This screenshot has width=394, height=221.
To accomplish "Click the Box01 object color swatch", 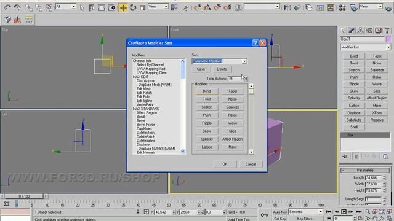I will (388, 39).
